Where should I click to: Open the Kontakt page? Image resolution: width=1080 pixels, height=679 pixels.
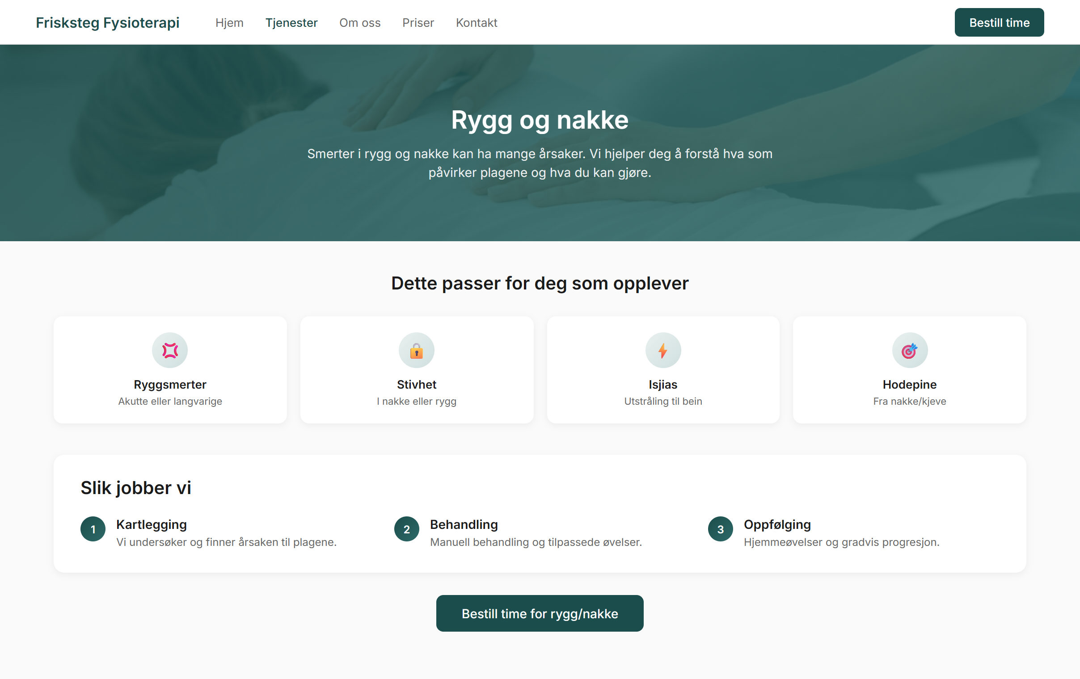click(477, 22)
